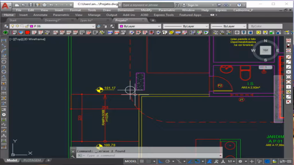Click the Undo arrow icon

click(x=51, y=5)
